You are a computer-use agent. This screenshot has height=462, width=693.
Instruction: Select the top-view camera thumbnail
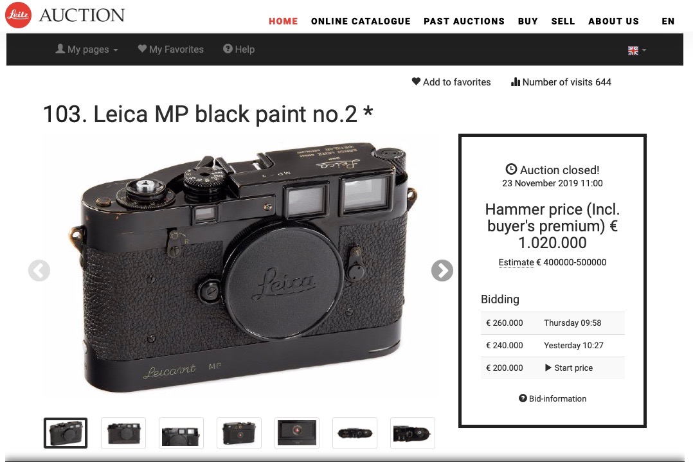pyautogui.click(x=354, y=433)
